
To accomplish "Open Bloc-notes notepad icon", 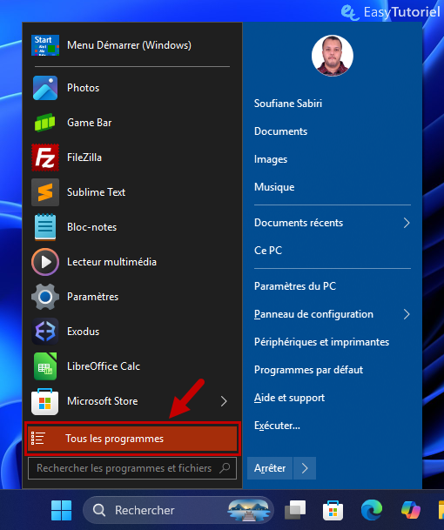I will tap(45, 227).
